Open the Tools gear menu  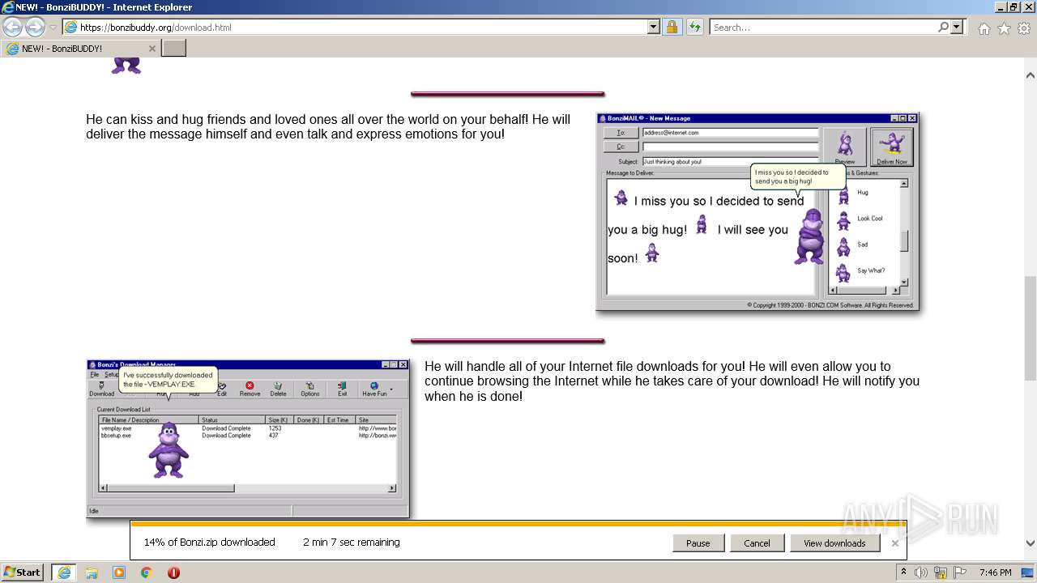coord(1024,28)
